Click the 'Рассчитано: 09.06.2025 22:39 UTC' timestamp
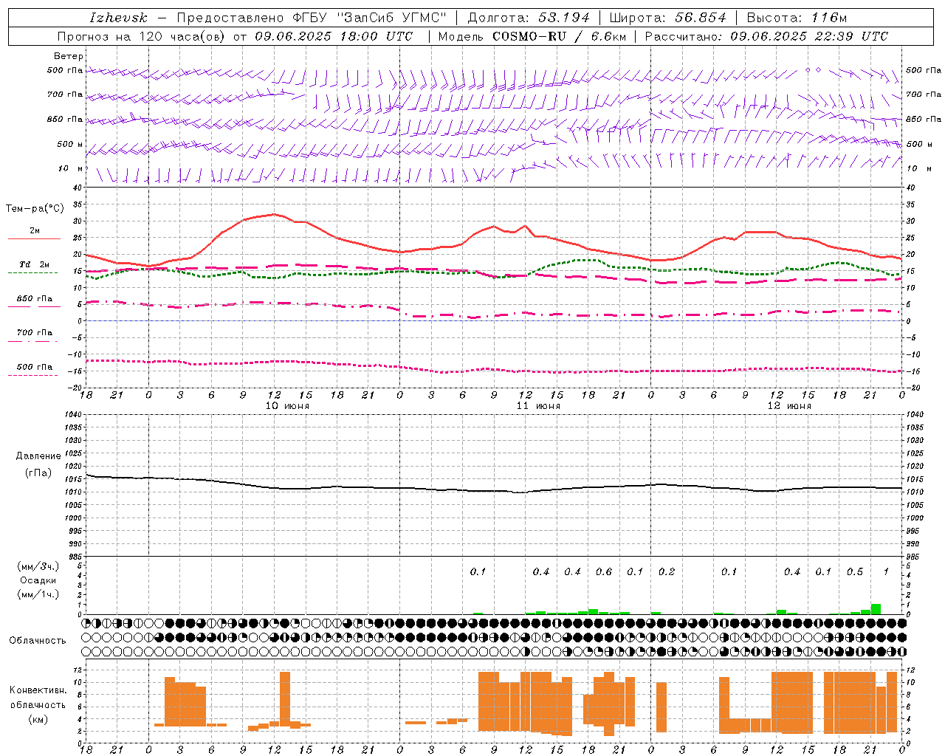This screenshot has height=756, width=945. (x=766, y=36)
